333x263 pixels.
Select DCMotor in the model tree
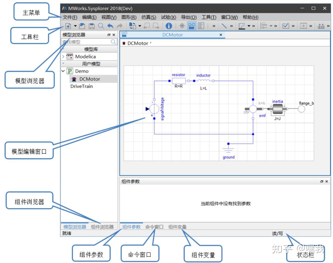[x=89, y=79]
